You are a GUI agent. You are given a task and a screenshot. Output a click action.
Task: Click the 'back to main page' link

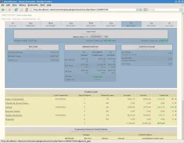[24, 15]
